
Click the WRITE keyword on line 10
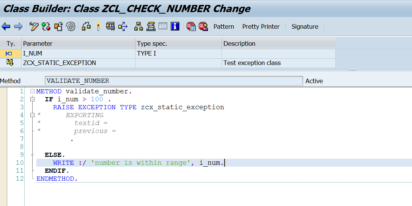click(x=64, y=163)
